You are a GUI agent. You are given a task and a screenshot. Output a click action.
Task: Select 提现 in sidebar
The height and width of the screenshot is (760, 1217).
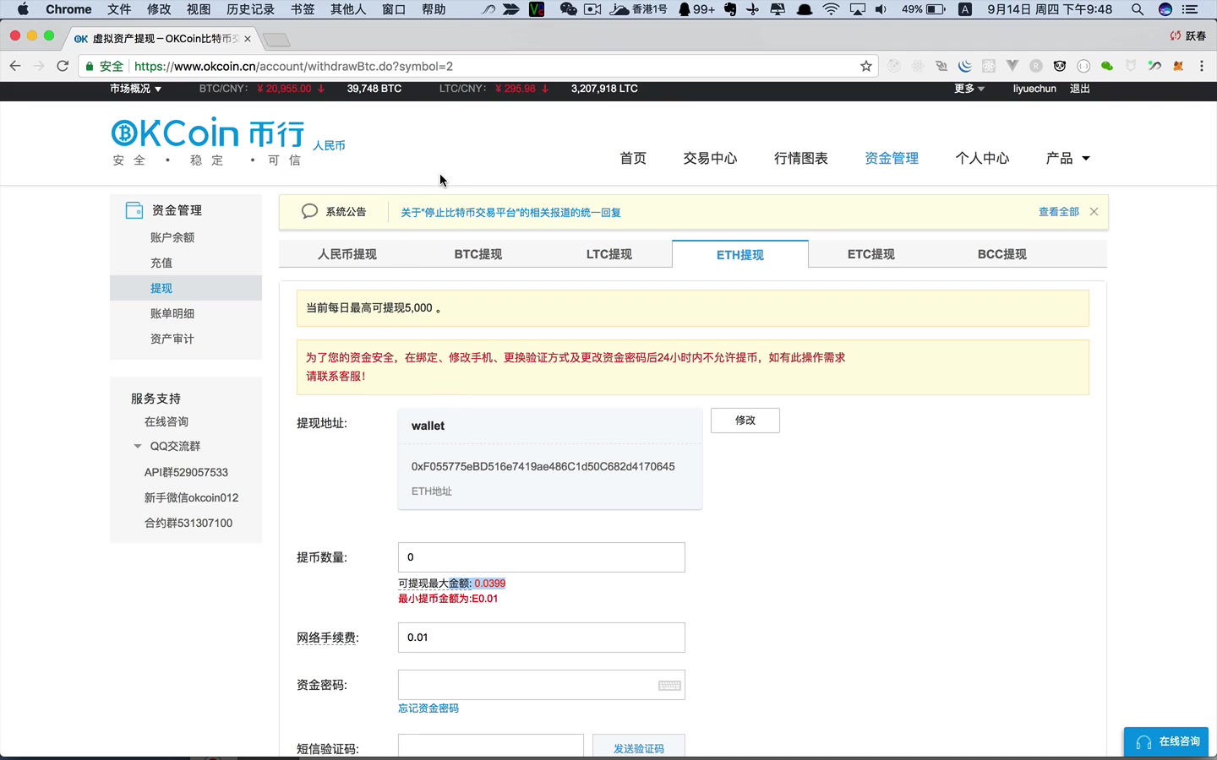186,288
